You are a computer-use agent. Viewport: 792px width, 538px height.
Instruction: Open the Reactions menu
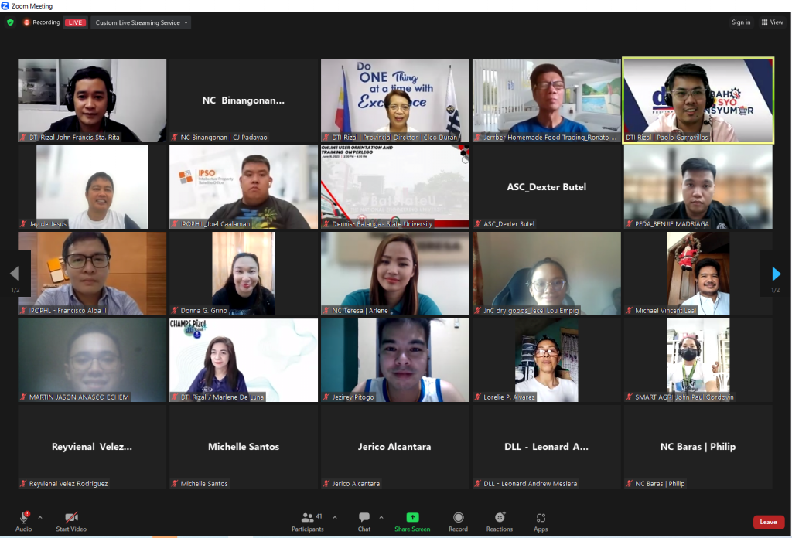500,519
